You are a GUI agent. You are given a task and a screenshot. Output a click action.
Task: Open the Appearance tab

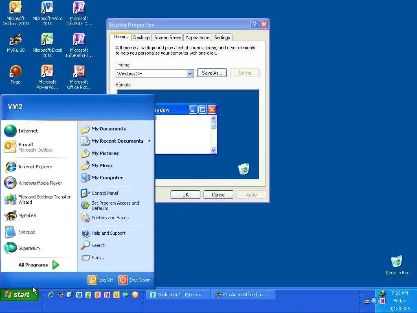pos(198,37)
